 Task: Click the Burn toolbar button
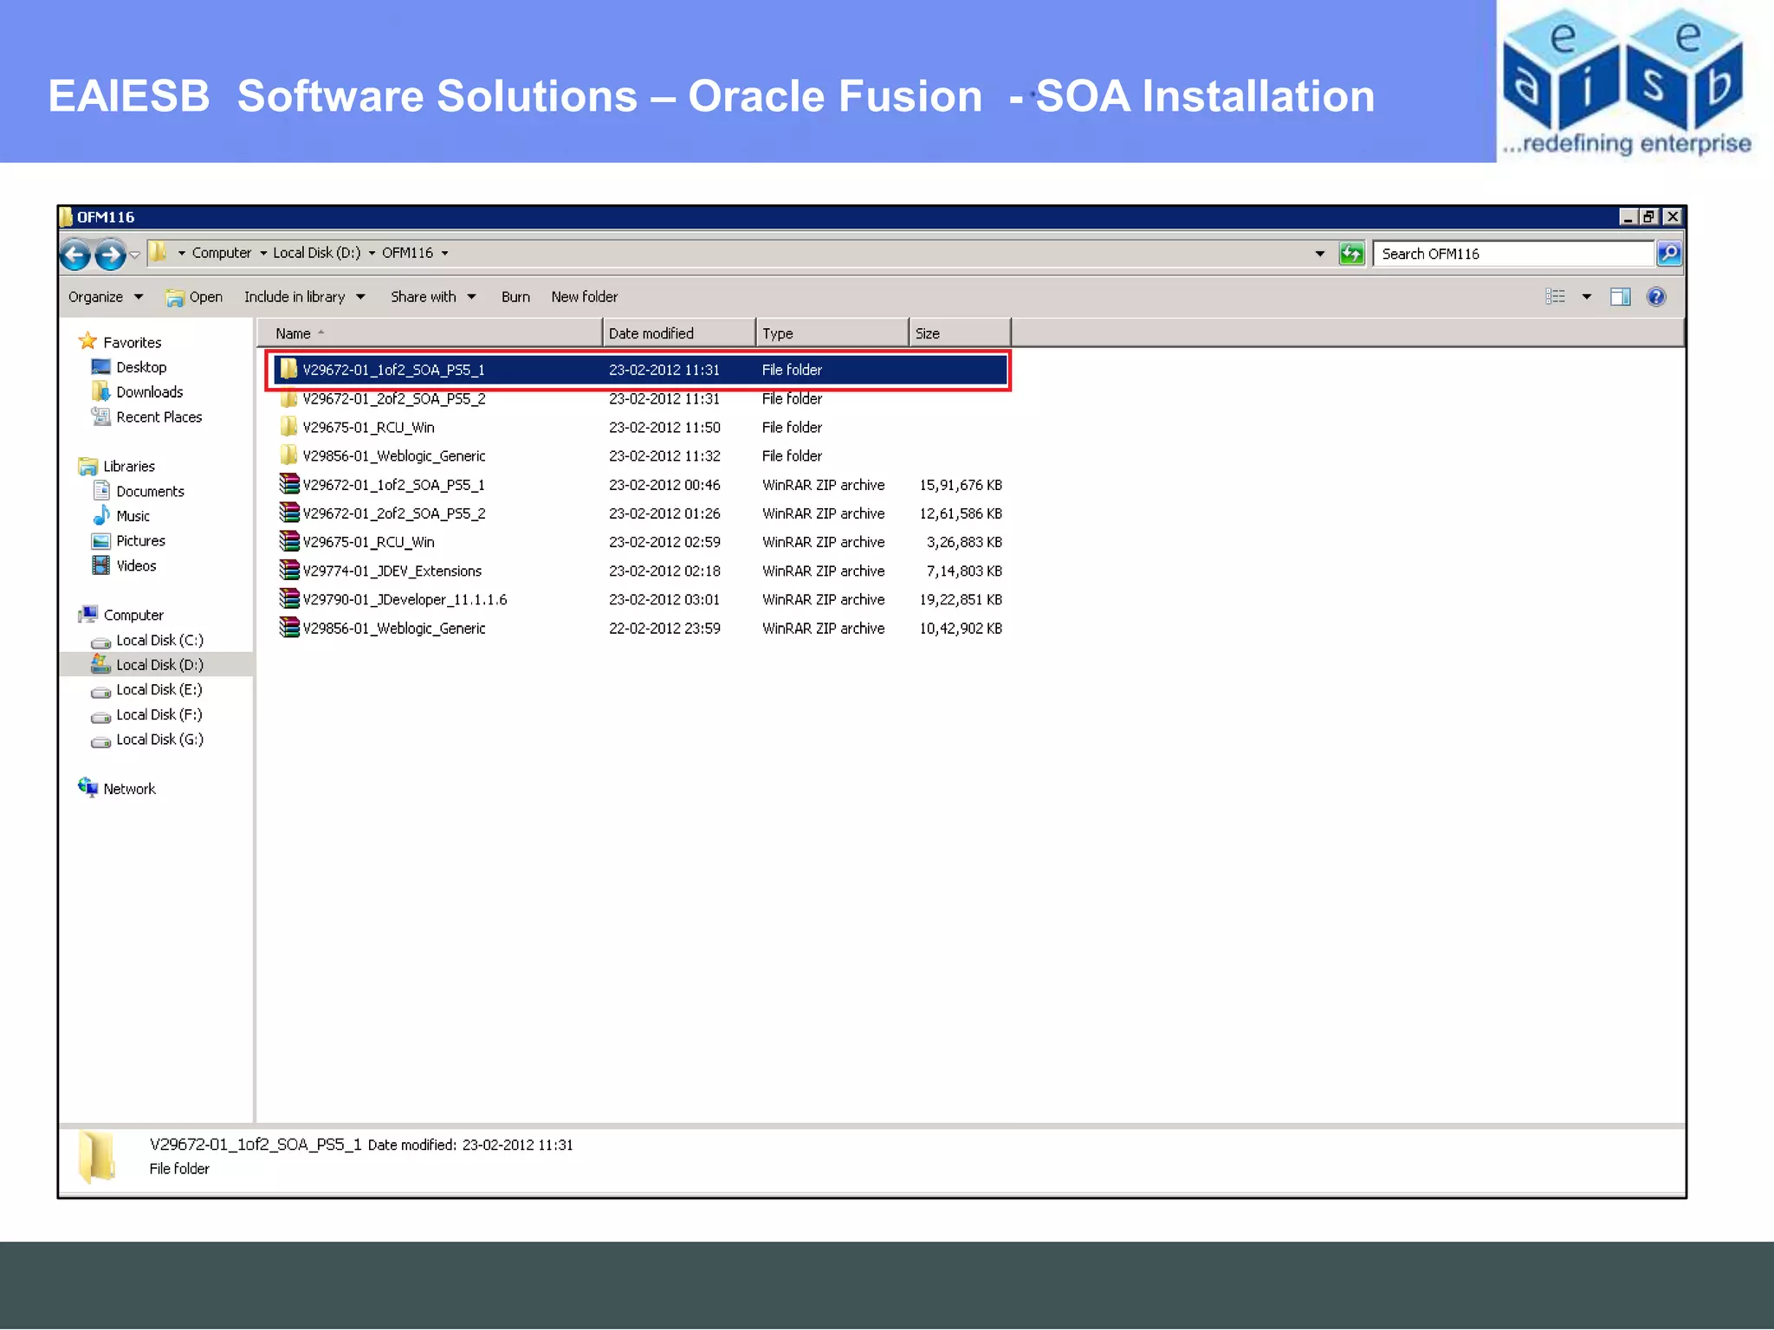click(x=515, y=297)
